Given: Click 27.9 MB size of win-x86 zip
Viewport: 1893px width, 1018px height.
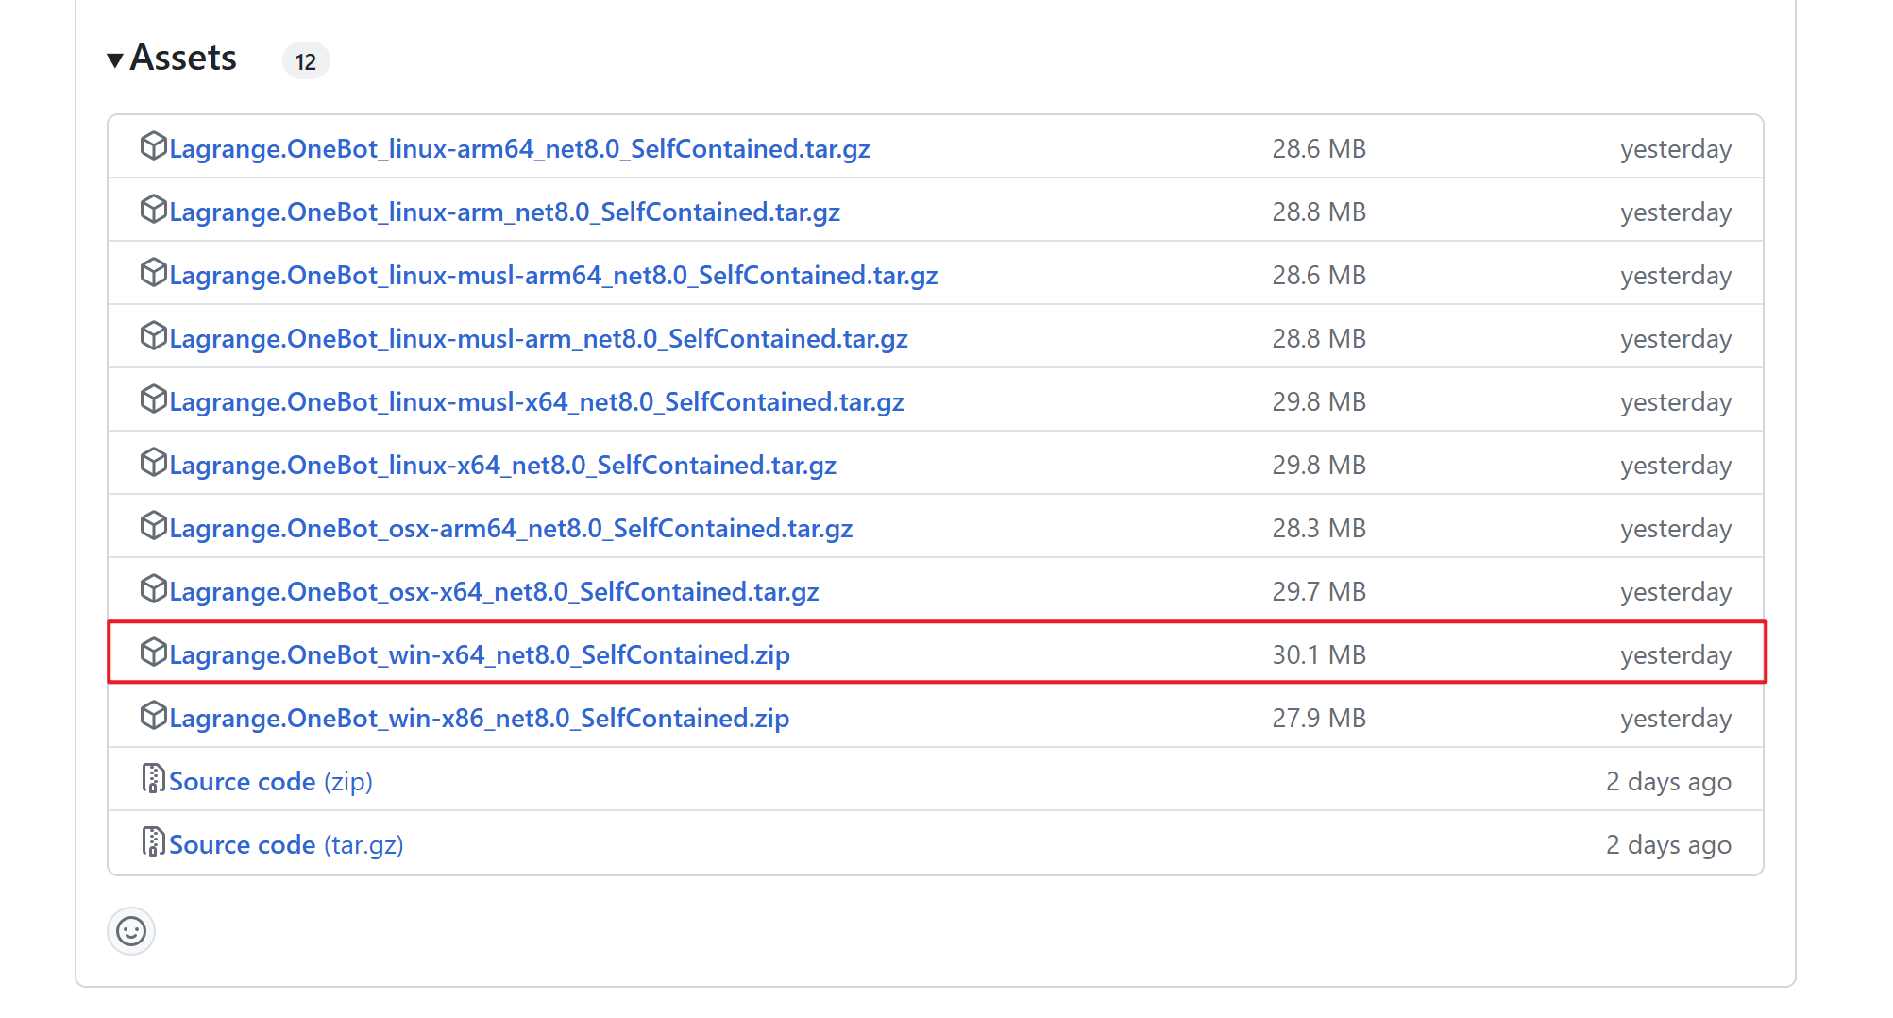Looking at the screenshot, I should click(x=1319, y=719).
